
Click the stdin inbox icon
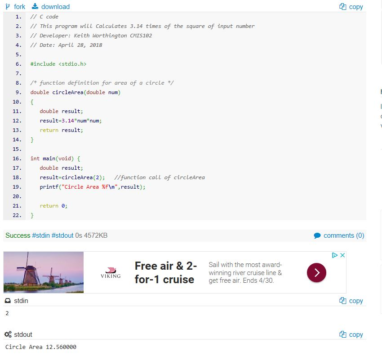pyautogui.click(x=8, y=300)
